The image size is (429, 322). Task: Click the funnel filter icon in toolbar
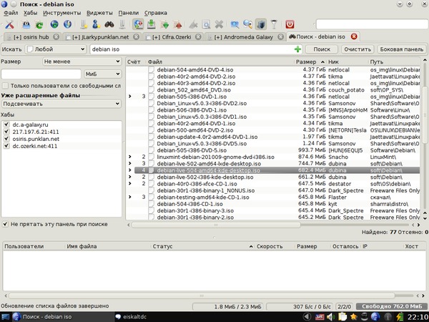(x=272, y=24)
